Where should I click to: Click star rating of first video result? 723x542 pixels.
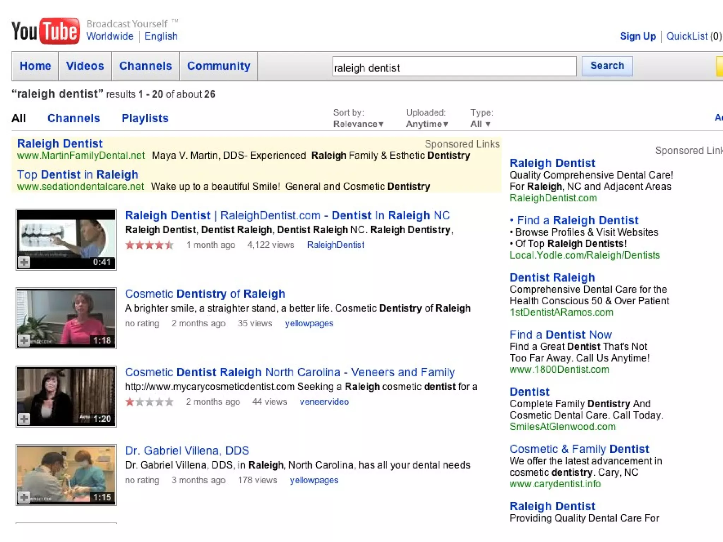click(x=149, y=245)
